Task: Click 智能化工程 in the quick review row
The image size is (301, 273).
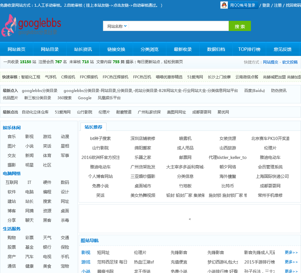Action: click(31, 77)
